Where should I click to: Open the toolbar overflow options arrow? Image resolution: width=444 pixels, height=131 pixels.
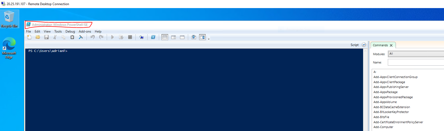click(209, 39)
